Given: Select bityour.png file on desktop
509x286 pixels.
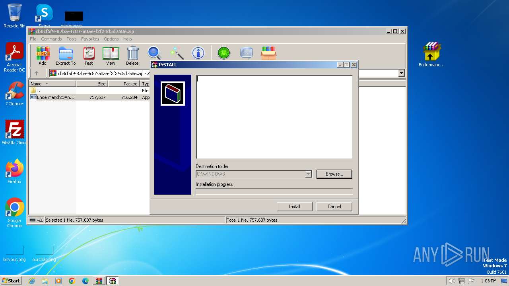Looking at the screenshot, I should [x=14, y=254].
